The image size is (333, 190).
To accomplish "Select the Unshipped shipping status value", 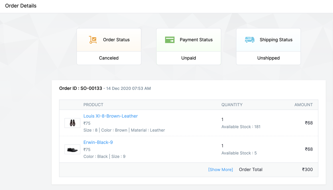I will [x=268, y=58].
